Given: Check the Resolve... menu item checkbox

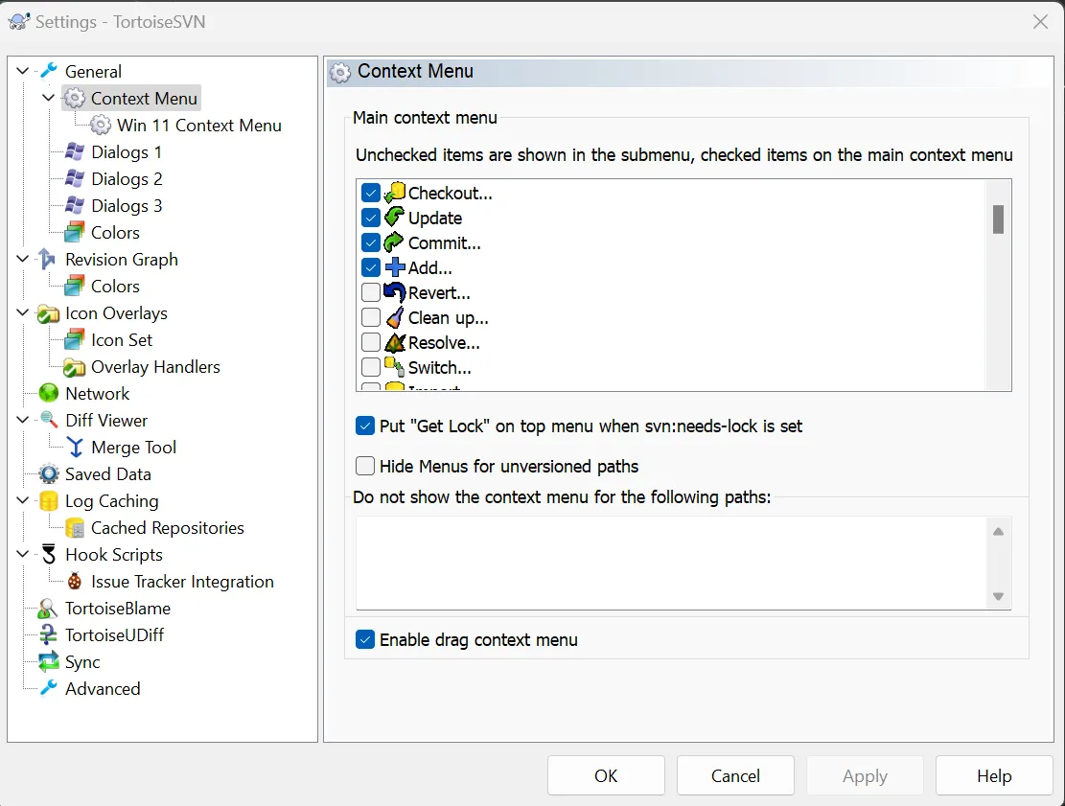Looking at the screenshot, I should pyautogui.click(x=371, y=343).
